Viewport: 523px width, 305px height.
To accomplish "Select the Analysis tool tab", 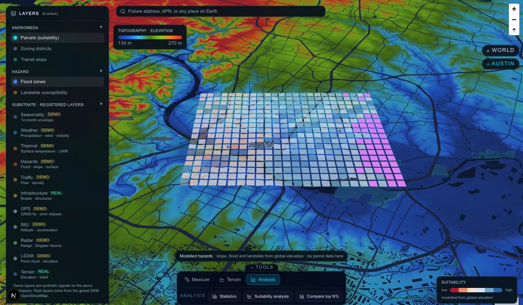I will (263, 280).
